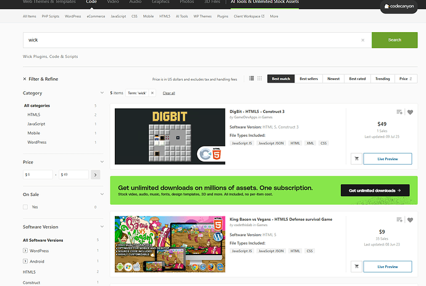Open DigBit - HTML5 - Construct 3 title
This screenshot has height=286, width=426.
(257, 112)
